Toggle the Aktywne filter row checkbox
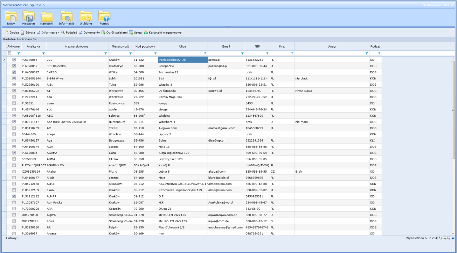Screen dimensions: 457x253 (10, 53)
